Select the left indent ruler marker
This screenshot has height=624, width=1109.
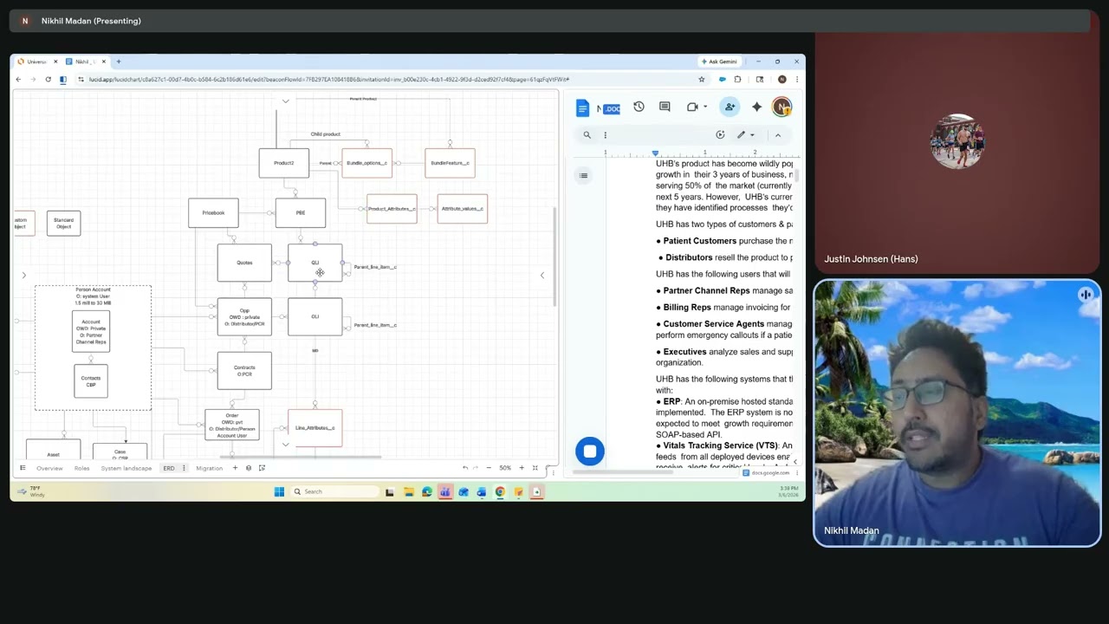[655, 153]
